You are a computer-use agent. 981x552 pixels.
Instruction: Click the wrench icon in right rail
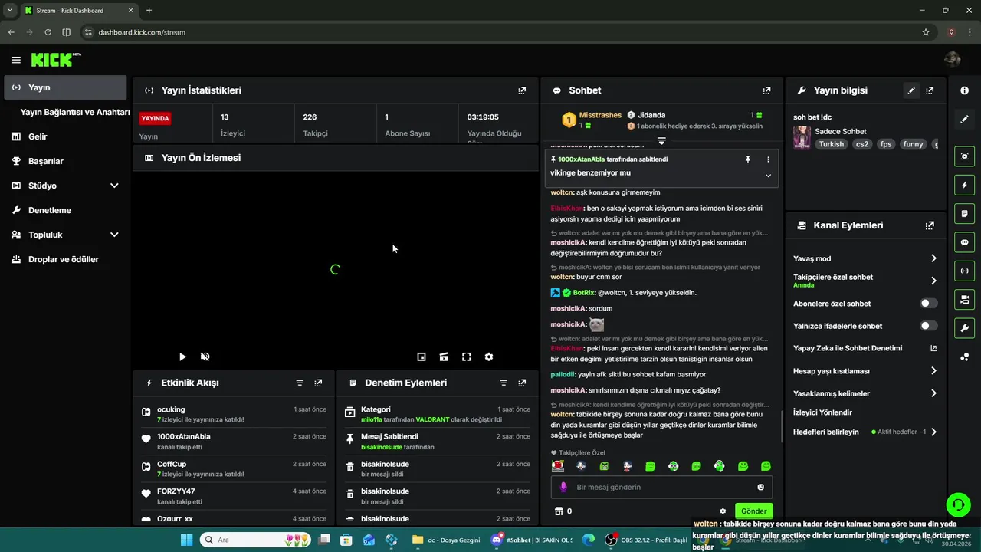[964, 328]
